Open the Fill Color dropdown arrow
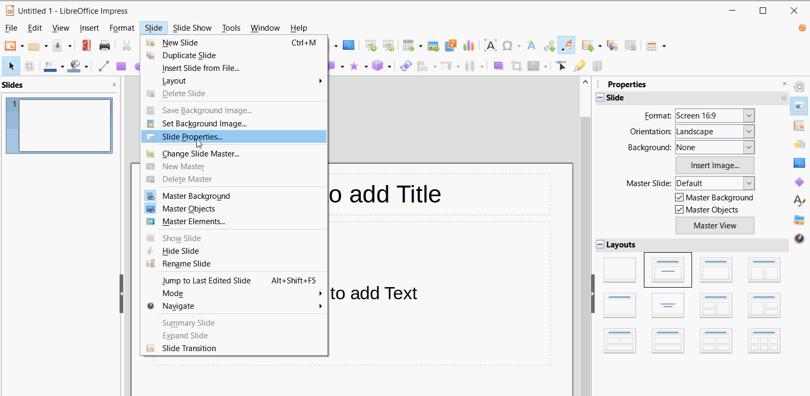 pyautogui.click(x=87, y=67)
